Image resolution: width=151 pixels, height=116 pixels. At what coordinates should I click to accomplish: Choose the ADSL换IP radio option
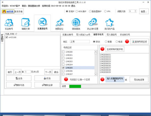click(77, 11)
